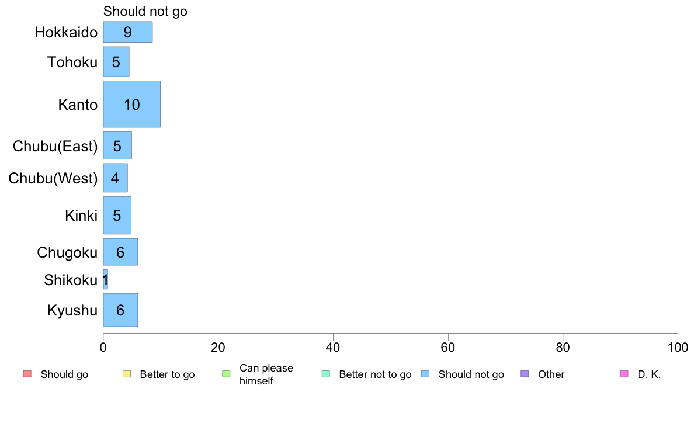
Task: Select the pink D. K. legend swatch
Action: coord(624,374)
